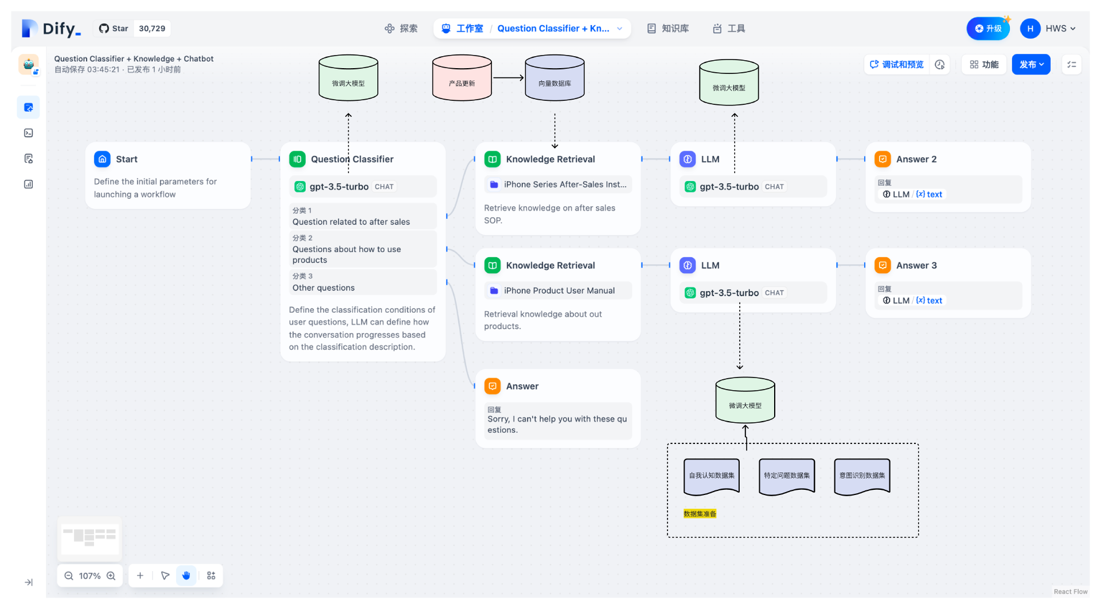
Task: Click the plus icon to add node
Action: point(140,576)
